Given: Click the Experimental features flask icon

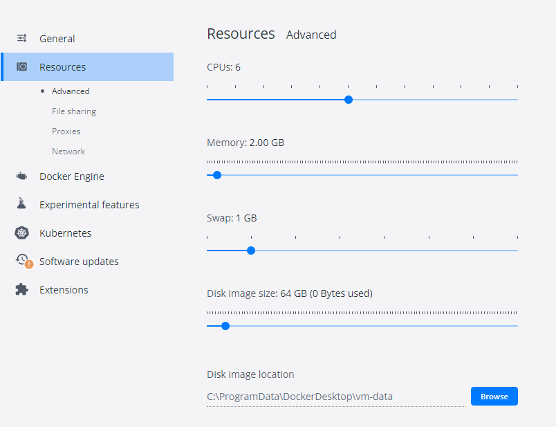Looking at the screenshot, I should pyautogui.click(x=22, y=205).
